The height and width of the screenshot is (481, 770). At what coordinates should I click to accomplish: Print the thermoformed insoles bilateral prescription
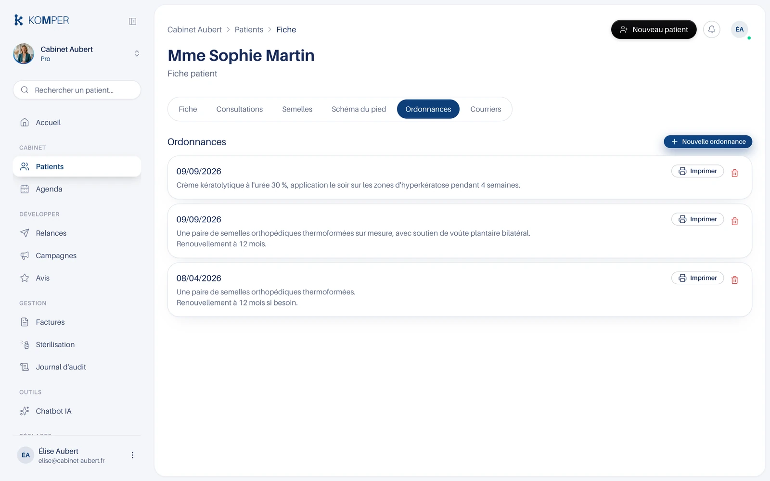pos(697,219)
